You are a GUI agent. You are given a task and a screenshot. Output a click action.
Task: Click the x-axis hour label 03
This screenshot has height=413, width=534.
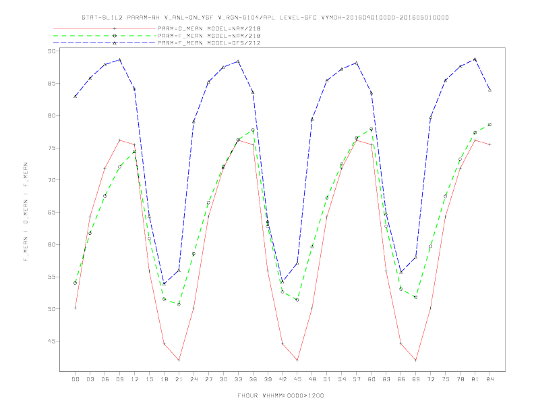point(90,379)
